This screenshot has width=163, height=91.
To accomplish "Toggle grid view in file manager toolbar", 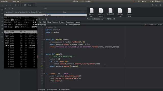I will click(x=157, y=5).
